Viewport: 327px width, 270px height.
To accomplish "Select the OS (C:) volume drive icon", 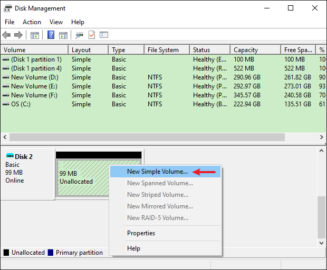I will coord(6,104).
